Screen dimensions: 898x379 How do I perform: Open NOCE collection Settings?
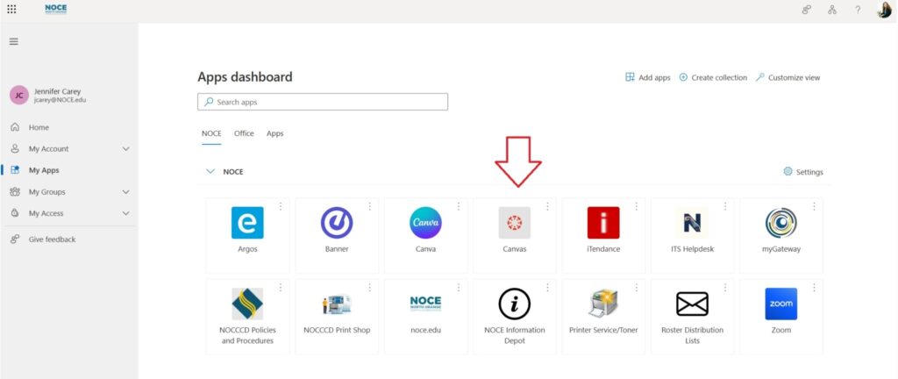coord(803,172)
